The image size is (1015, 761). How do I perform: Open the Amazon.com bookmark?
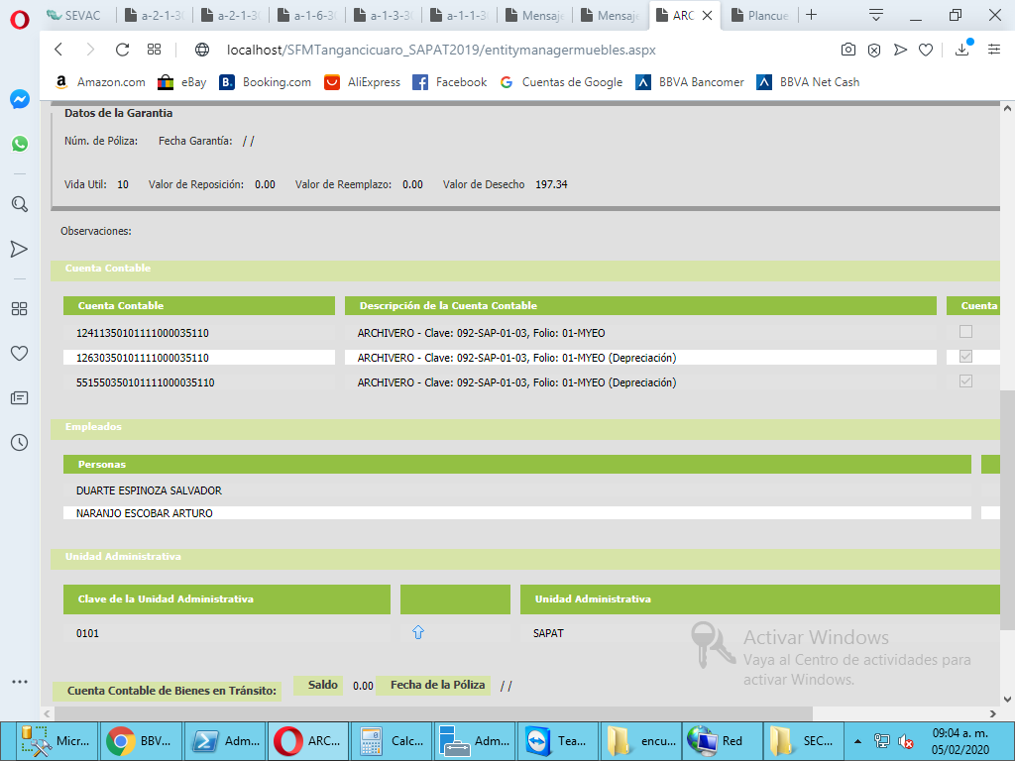pos(100,82)
